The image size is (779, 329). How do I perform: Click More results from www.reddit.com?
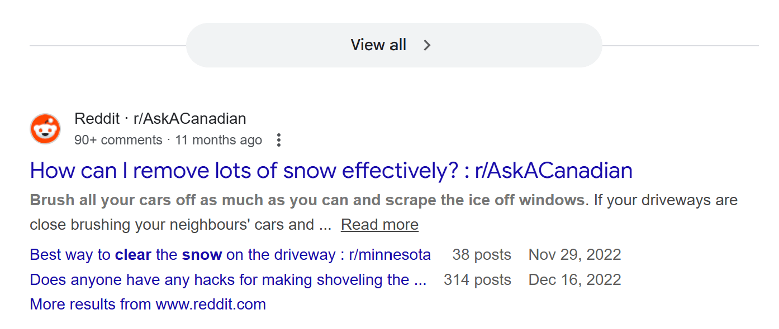click(148, 304)
